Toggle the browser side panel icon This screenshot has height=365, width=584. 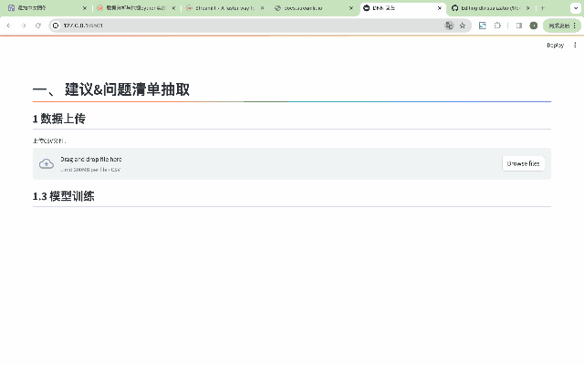[519, 26]
